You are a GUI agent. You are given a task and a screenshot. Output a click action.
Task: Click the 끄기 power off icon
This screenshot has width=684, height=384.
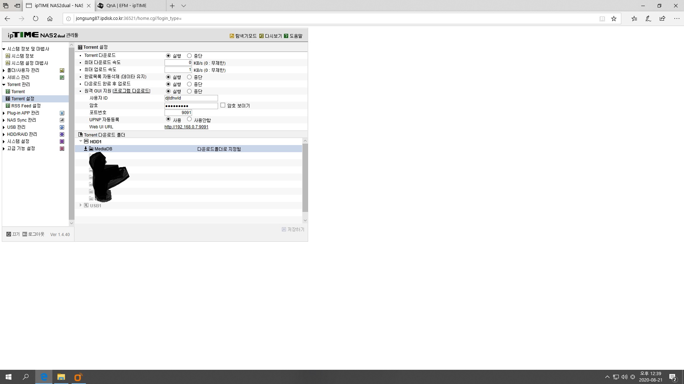pyautogui.click(x=9, y=234)
